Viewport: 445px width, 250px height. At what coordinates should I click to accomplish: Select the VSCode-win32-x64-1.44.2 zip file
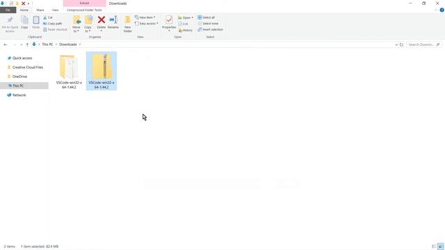102,71
